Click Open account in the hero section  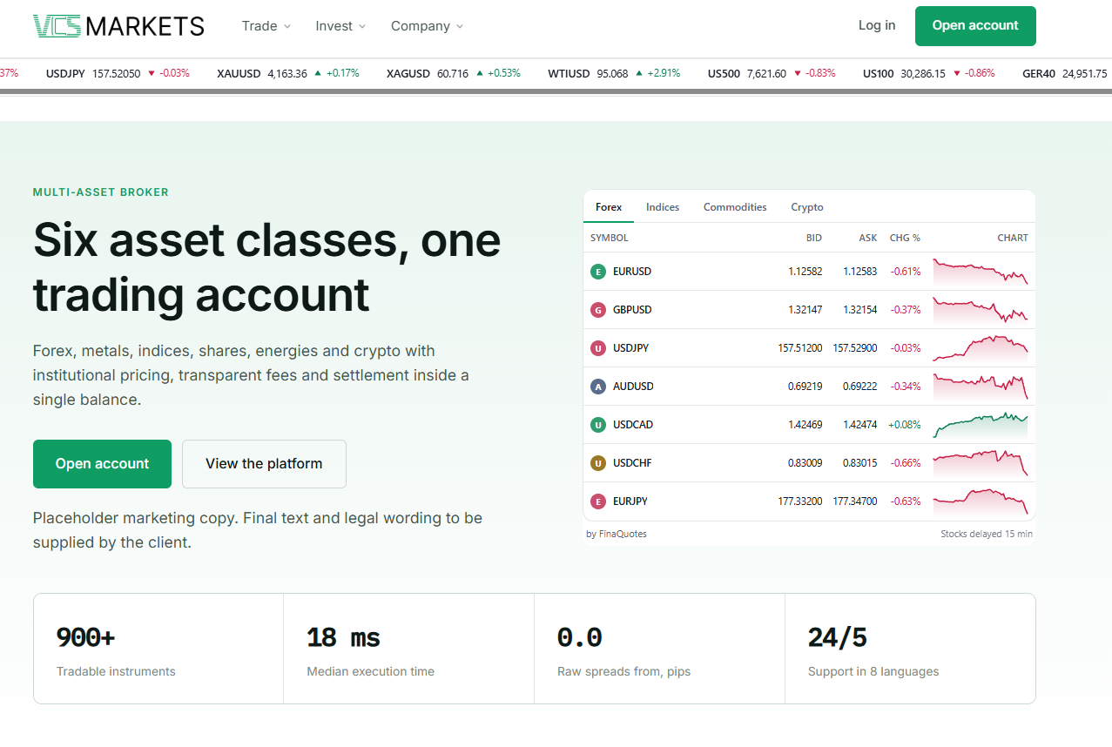[102, 464]
